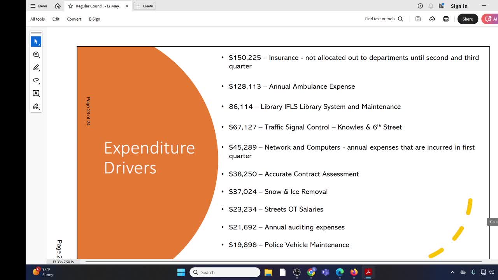
Task: Click the 'Page 23 of 24' label
Action: [x=88, y=111]
